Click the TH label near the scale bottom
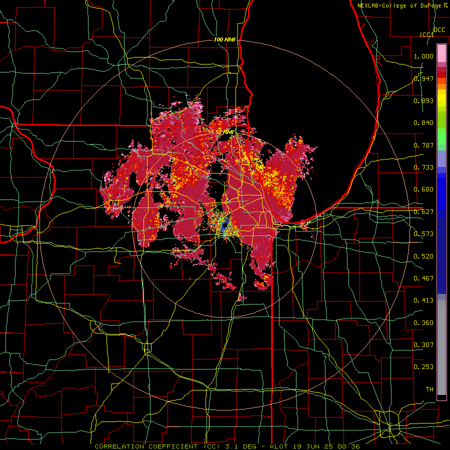 click(x=429, y=389)
